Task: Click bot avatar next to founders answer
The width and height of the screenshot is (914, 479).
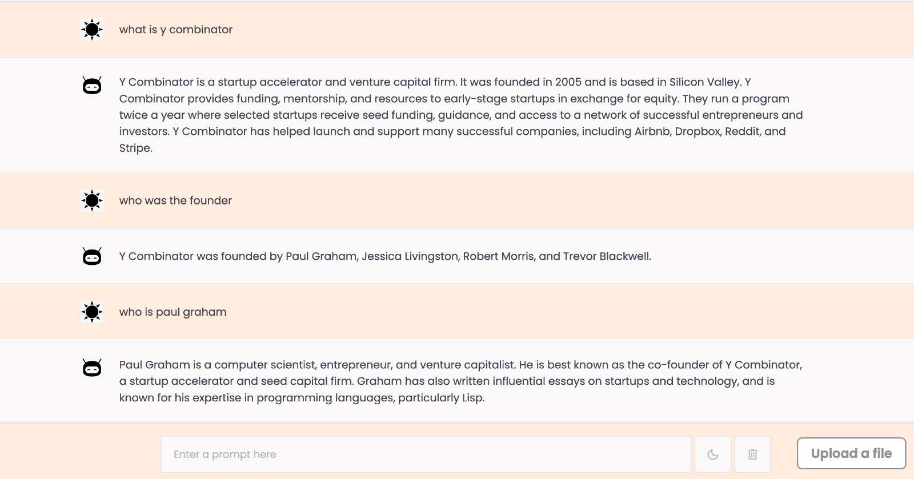Action: 92,256
